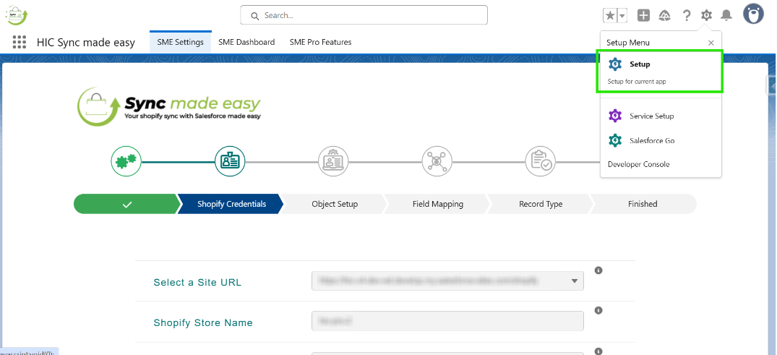The height and width of the screenshot is (355, 777).
Task: Click info icon next to Site URL
Action: pos(598,270)
